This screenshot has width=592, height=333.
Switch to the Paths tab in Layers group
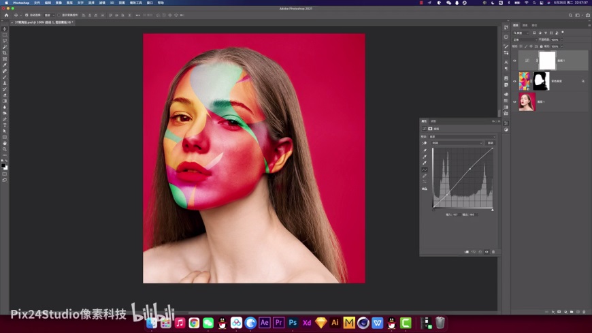coord(534,25)
